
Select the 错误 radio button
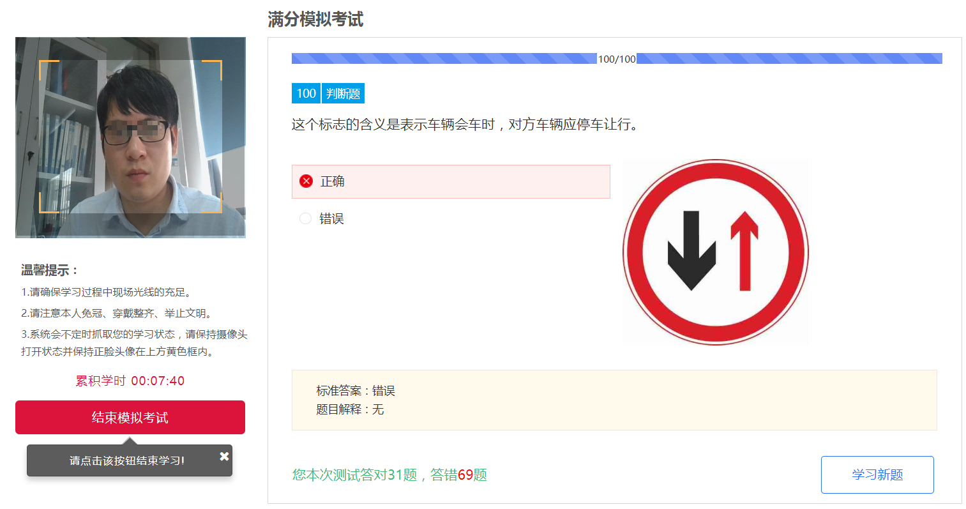pyautogui.click(x=306, y=219)
